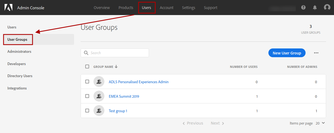334x133 pixels.
Task: Go to the Products tab
Action: tap(126, 8)
